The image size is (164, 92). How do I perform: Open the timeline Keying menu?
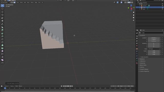point(12,86)
